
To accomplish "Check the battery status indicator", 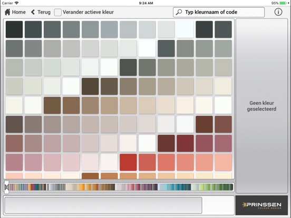I will point(283,3).
